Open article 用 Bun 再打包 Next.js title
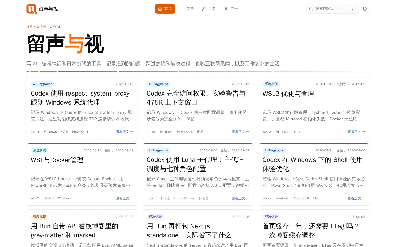This screenshot has width=396, height=247. 189,231
